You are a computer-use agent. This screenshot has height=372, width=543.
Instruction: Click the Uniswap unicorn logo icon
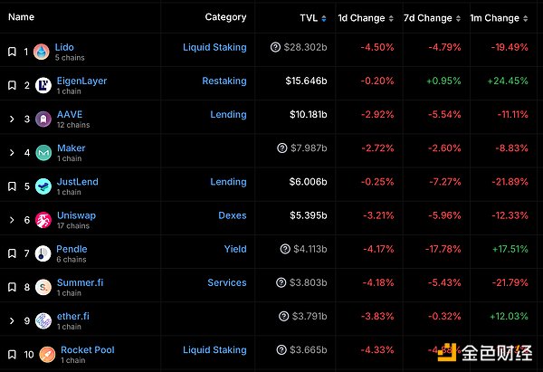(41, 220)
